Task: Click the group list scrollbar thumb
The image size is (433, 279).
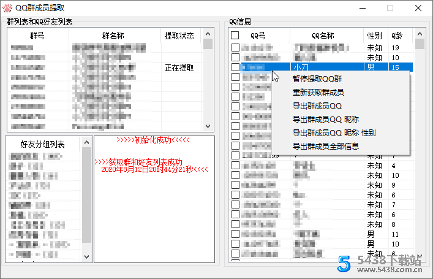Action: click(x=208, y=44)
